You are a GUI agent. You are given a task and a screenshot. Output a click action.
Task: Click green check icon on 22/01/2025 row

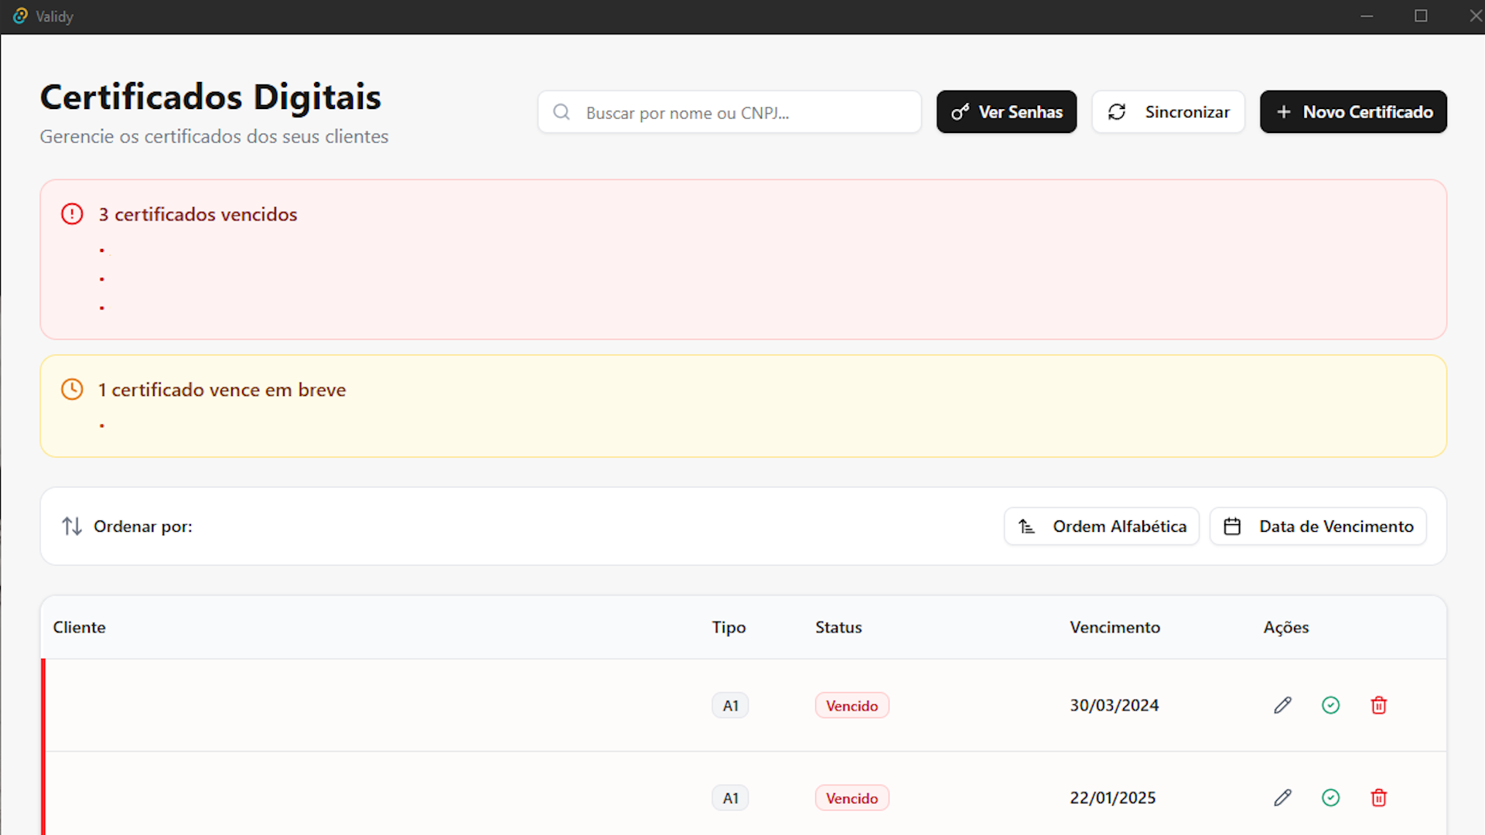click(1330, 798)
